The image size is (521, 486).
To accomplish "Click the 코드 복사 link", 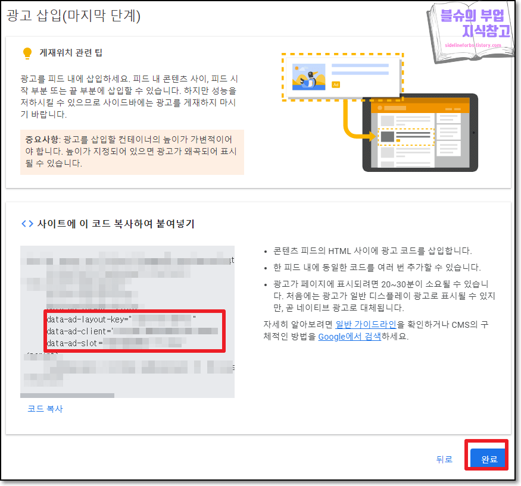I will [45, 409].
